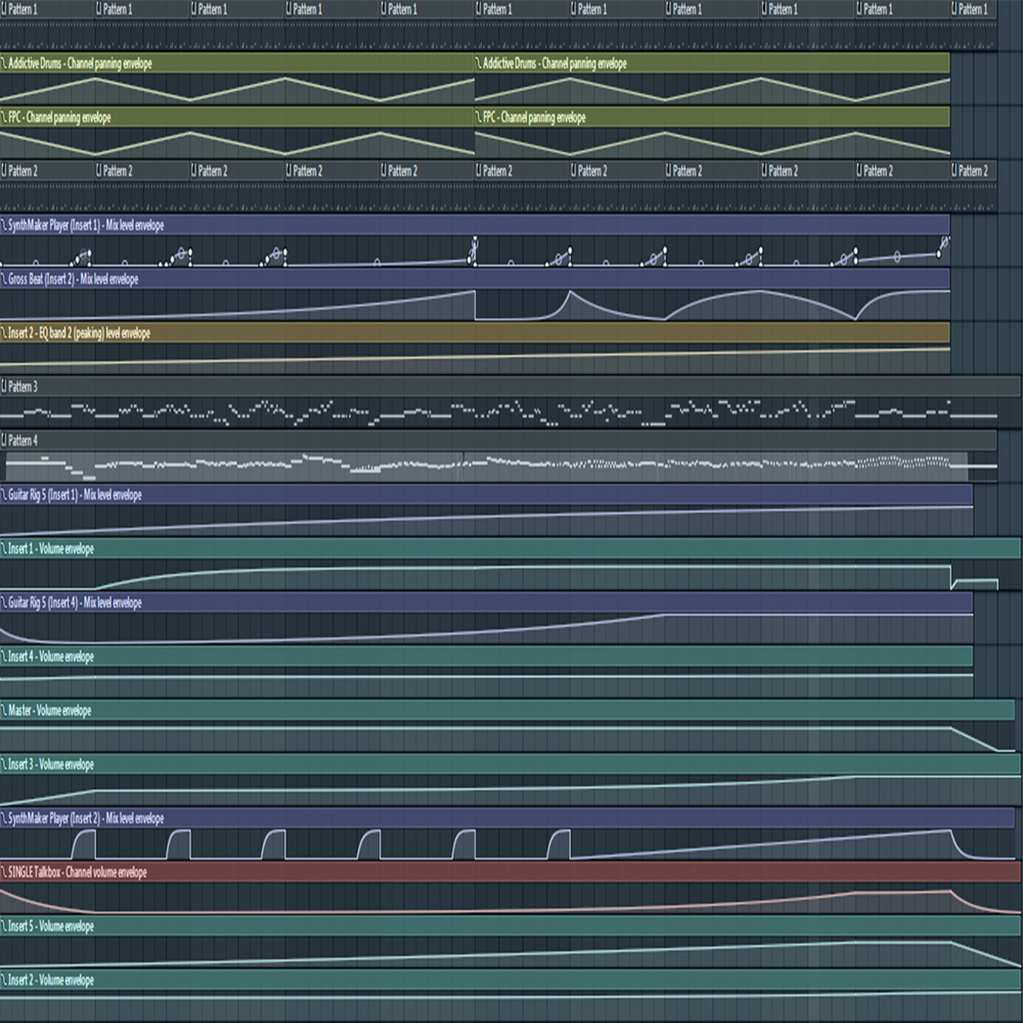
Task: Select 'Insert 4 - Volume envelope' title
Action: 51,656
